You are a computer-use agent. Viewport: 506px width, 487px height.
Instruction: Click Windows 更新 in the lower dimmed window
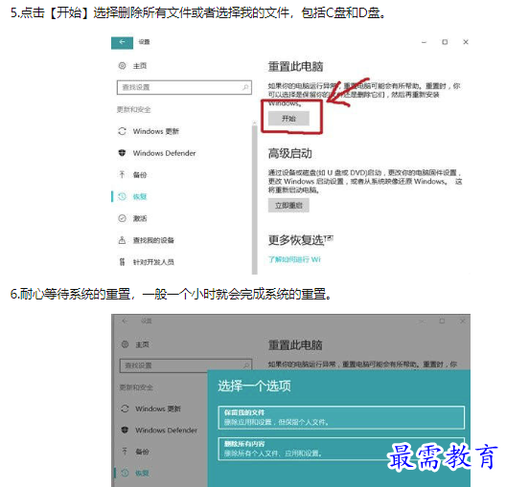pyautogui.click(x=158, y=409)
